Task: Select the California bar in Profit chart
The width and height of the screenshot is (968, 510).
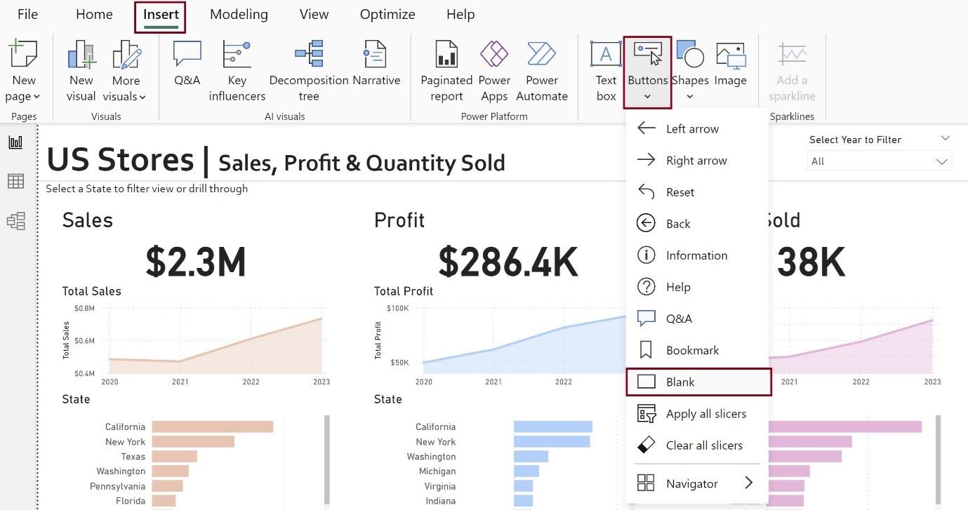Action: 553,427
